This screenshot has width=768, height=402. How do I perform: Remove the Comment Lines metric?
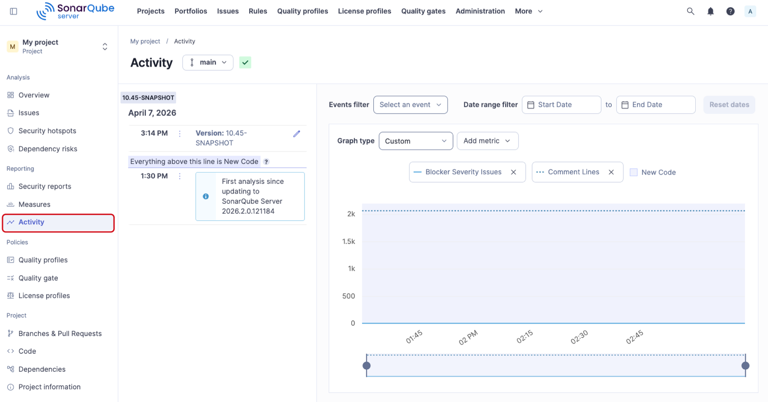(x=611, y=172)
